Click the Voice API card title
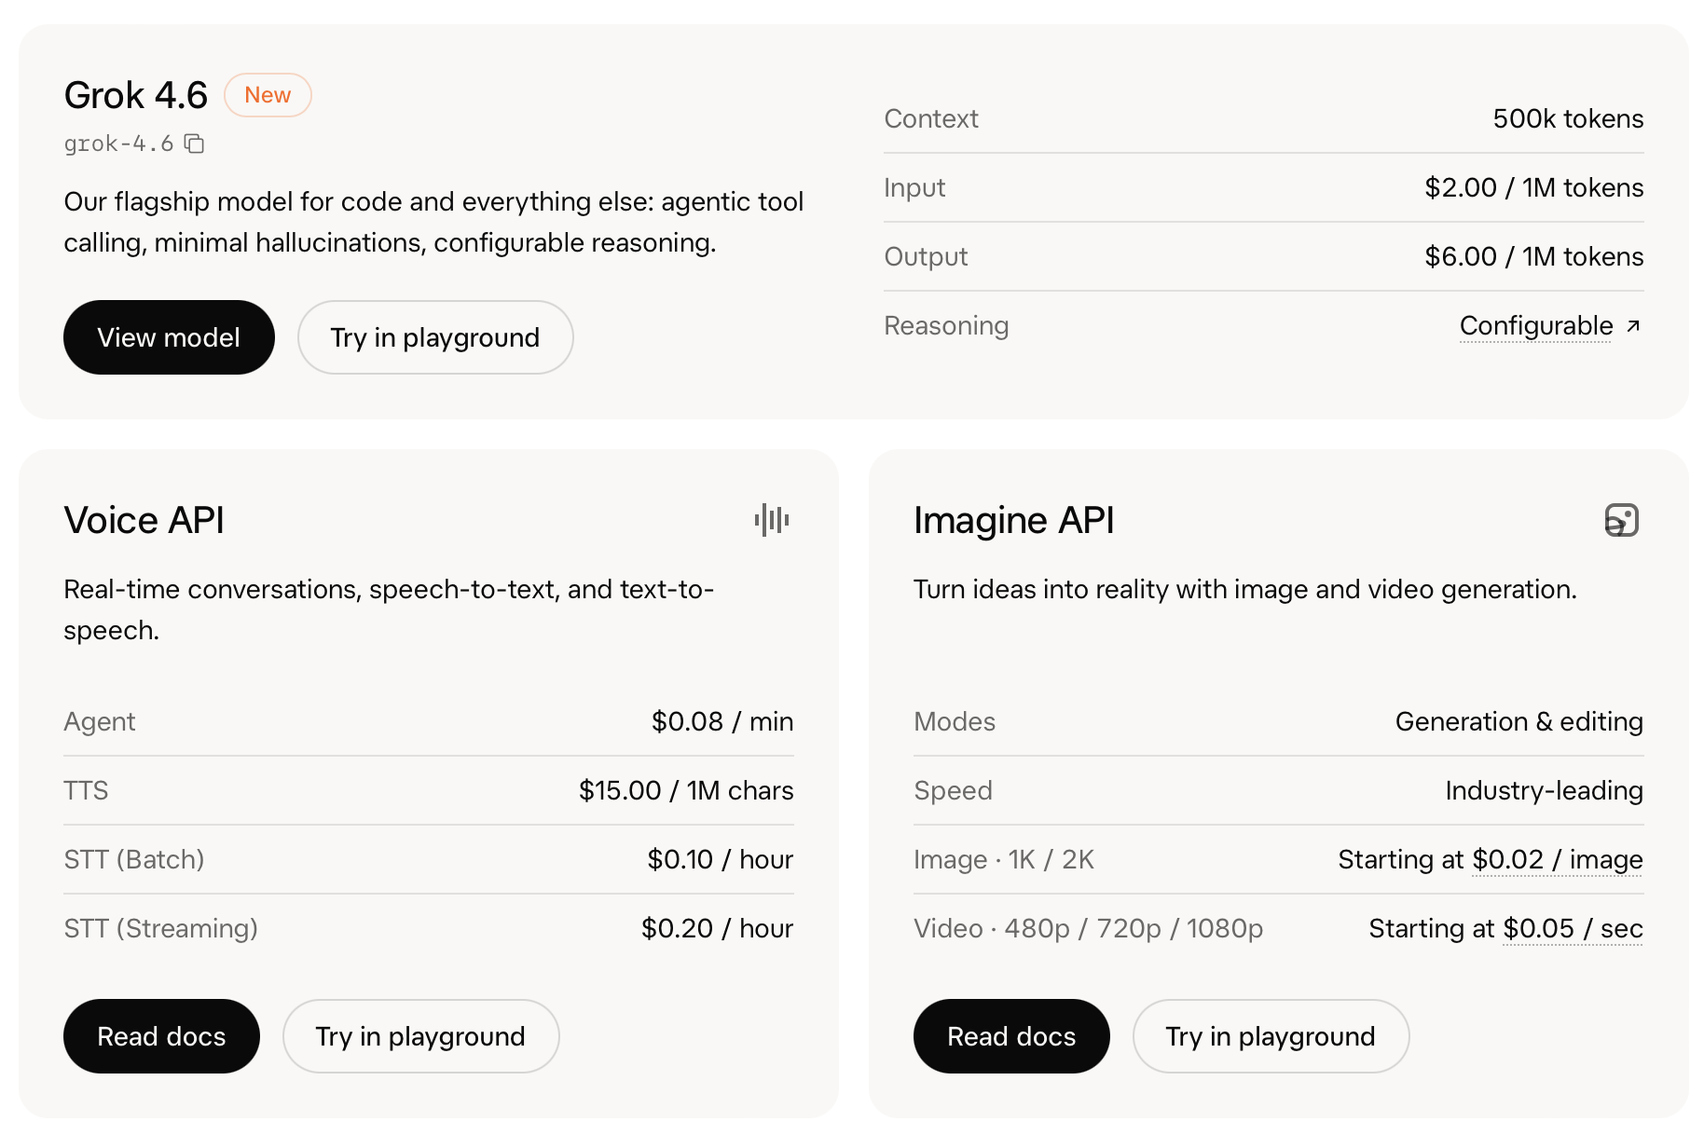 point(144,520)
